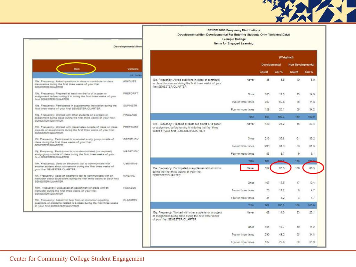Screen dimensions: 356x267
Task: Select the count 128 in the 19b Never row
Action: click(x=267, y=124)
